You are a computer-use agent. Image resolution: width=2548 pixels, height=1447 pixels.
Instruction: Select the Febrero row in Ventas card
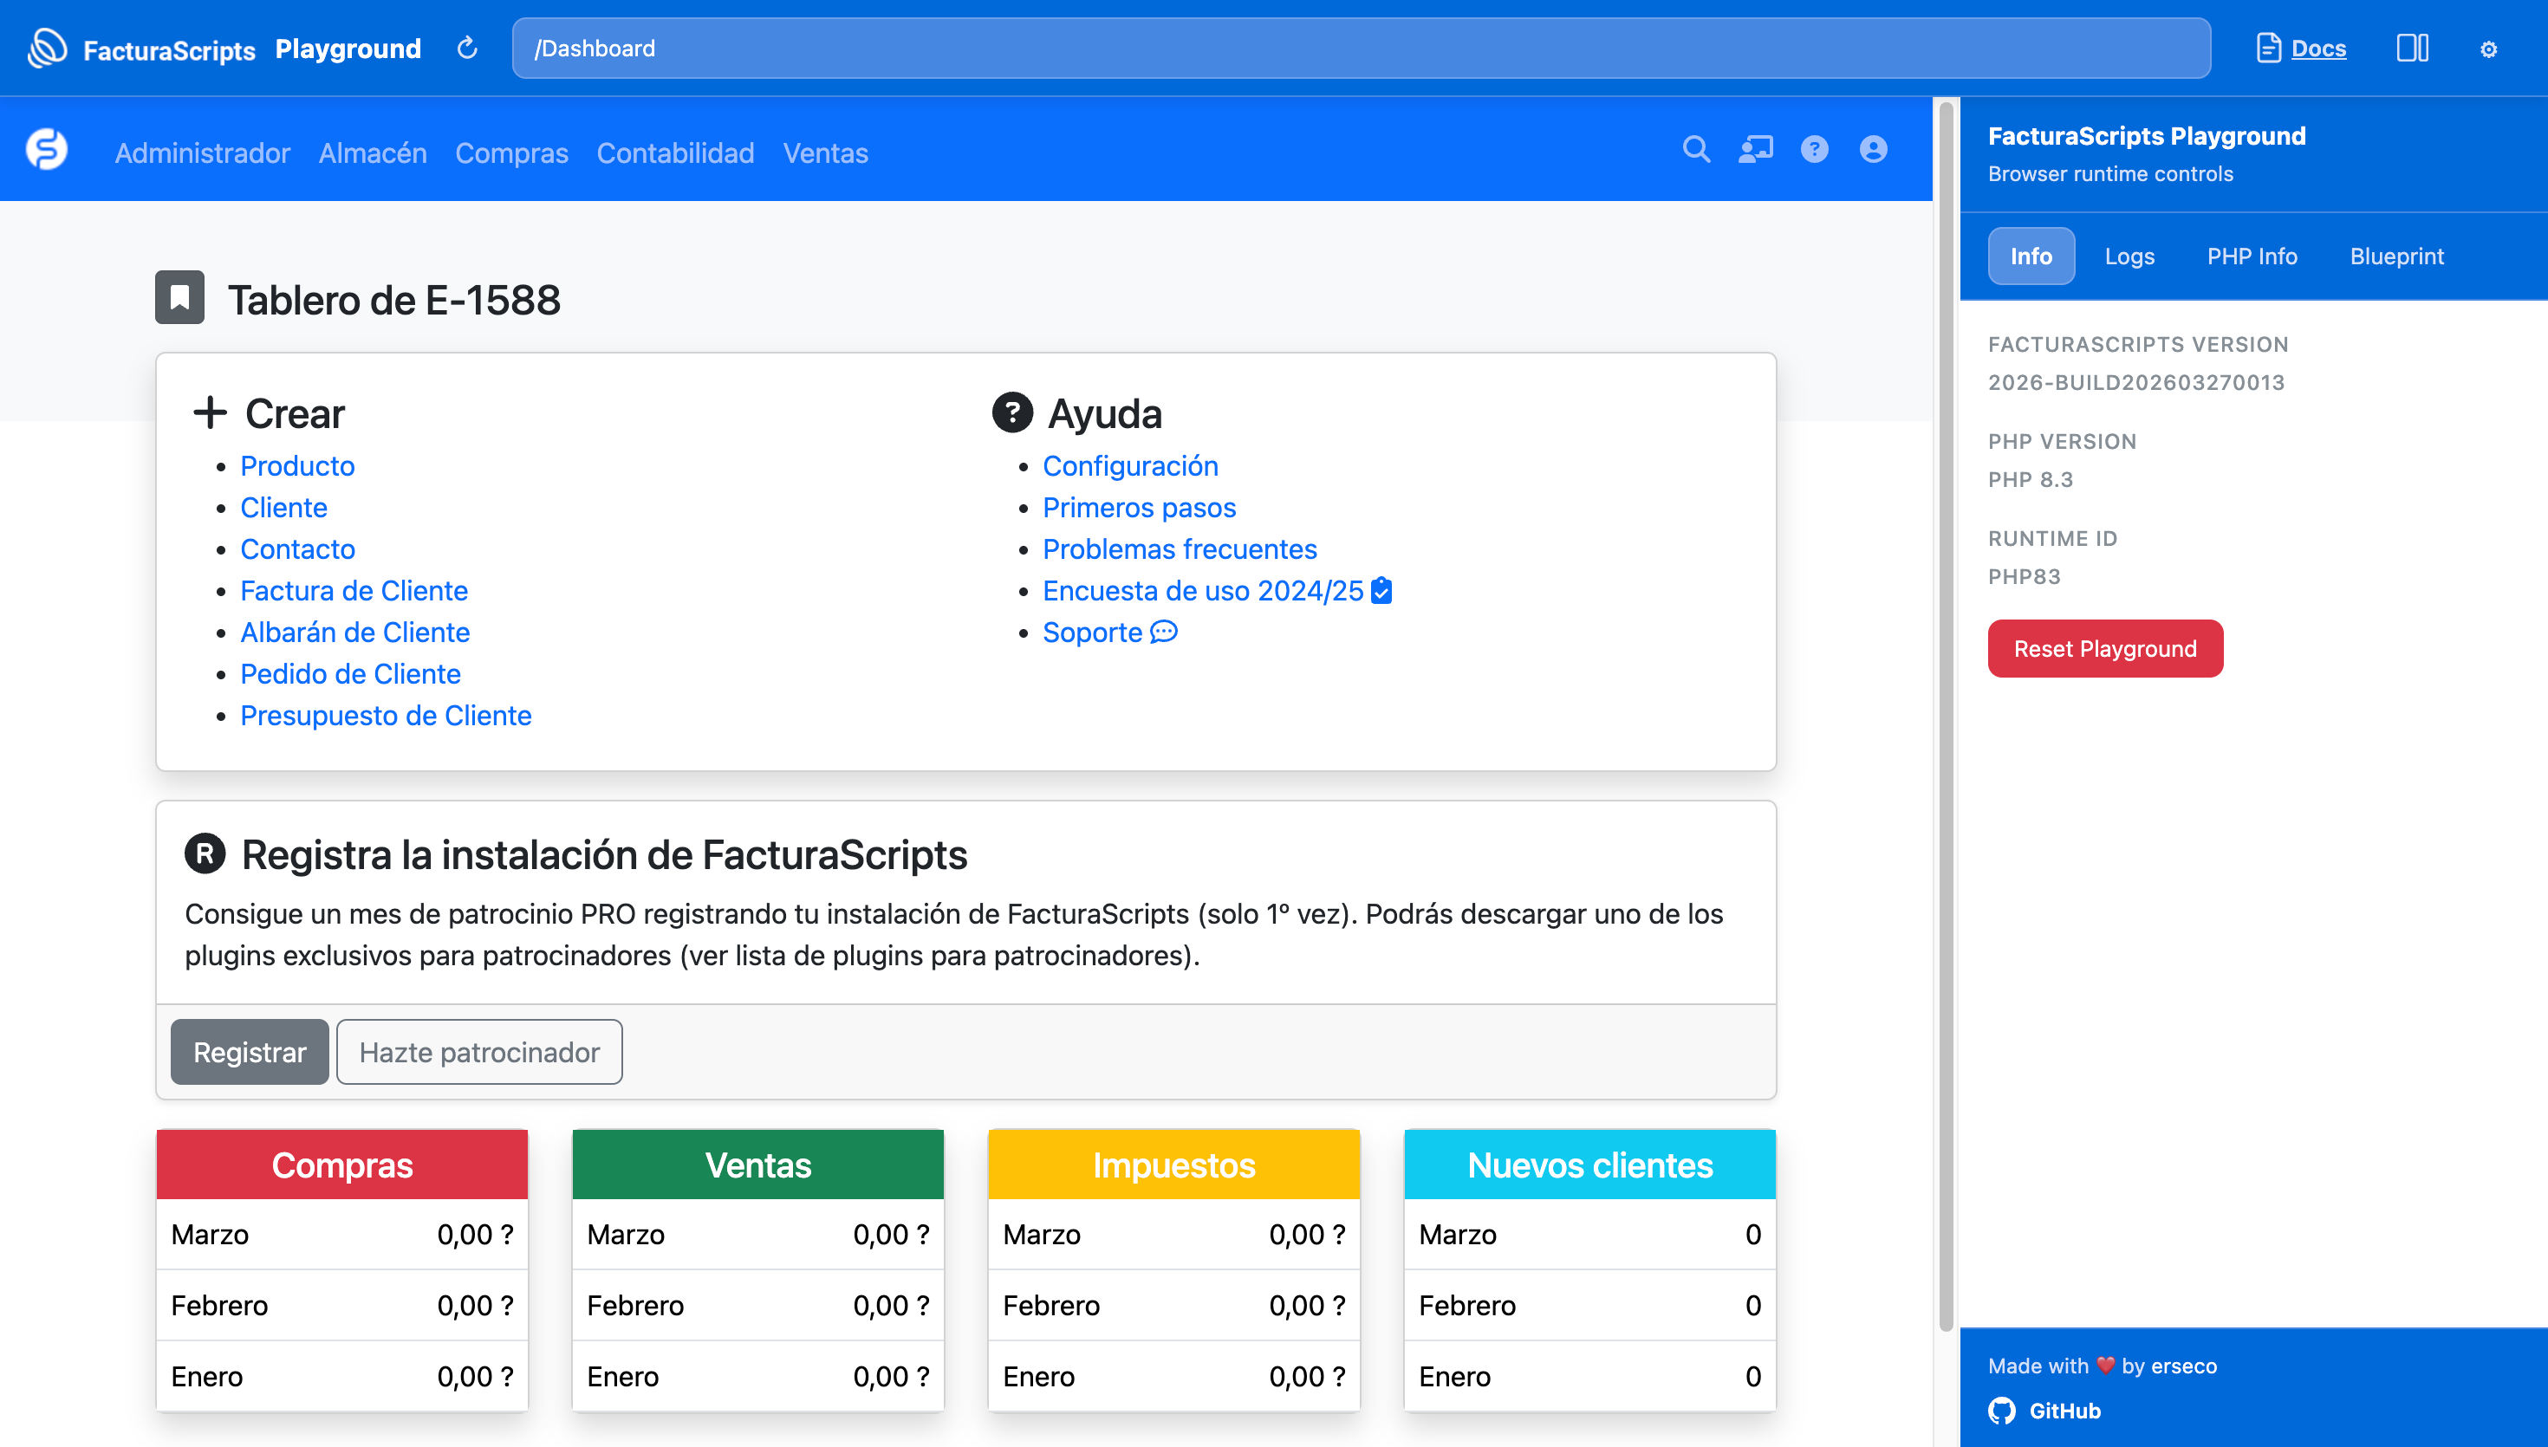tap(757, 1305)
